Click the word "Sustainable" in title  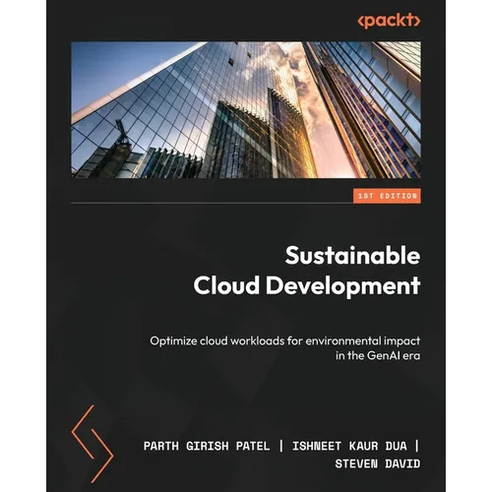(352, 256)
